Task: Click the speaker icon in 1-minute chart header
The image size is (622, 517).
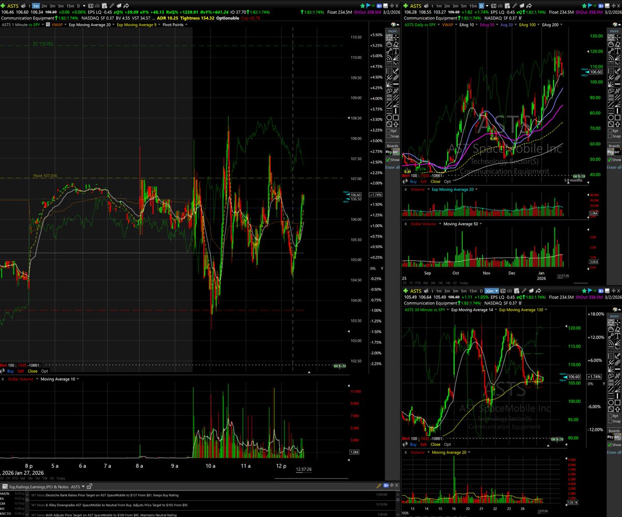Action: pyautogui.click(x=23, y=6)
